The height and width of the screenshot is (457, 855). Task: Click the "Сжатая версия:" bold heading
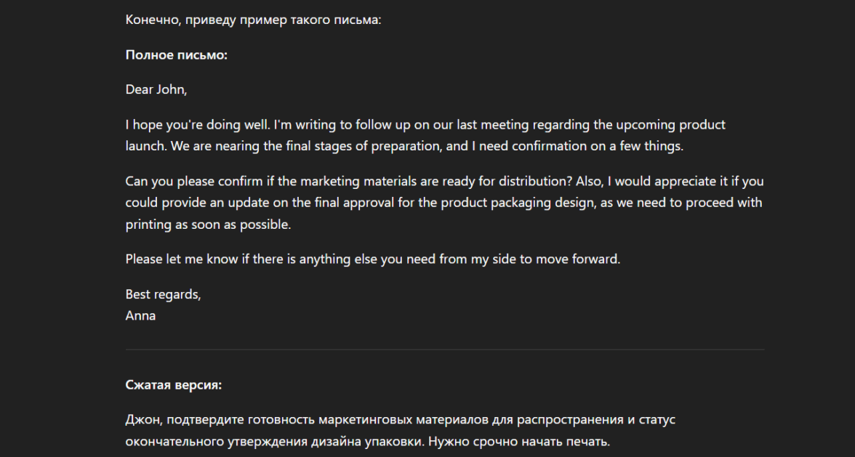pyautogui.click(x=174, y=385)
